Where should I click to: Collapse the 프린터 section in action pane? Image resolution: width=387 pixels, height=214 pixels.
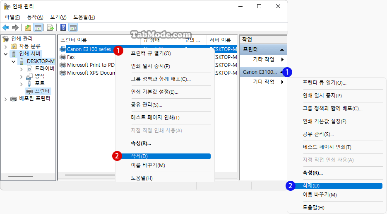coord(282,50)
